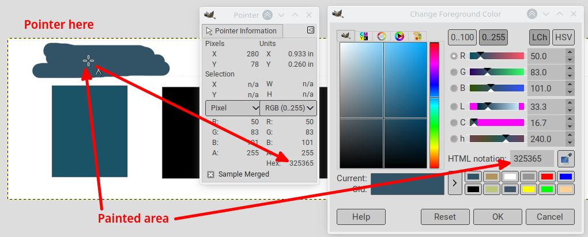Screen dimensions: 588x237
Task: Toggle the Sample Merged checkbox
Action: pyautogui.click(x=211, y=174)
